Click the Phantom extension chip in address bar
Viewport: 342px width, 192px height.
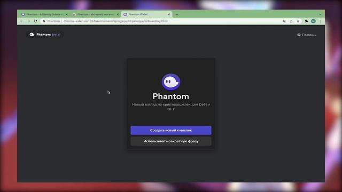[x=51, y=21]
